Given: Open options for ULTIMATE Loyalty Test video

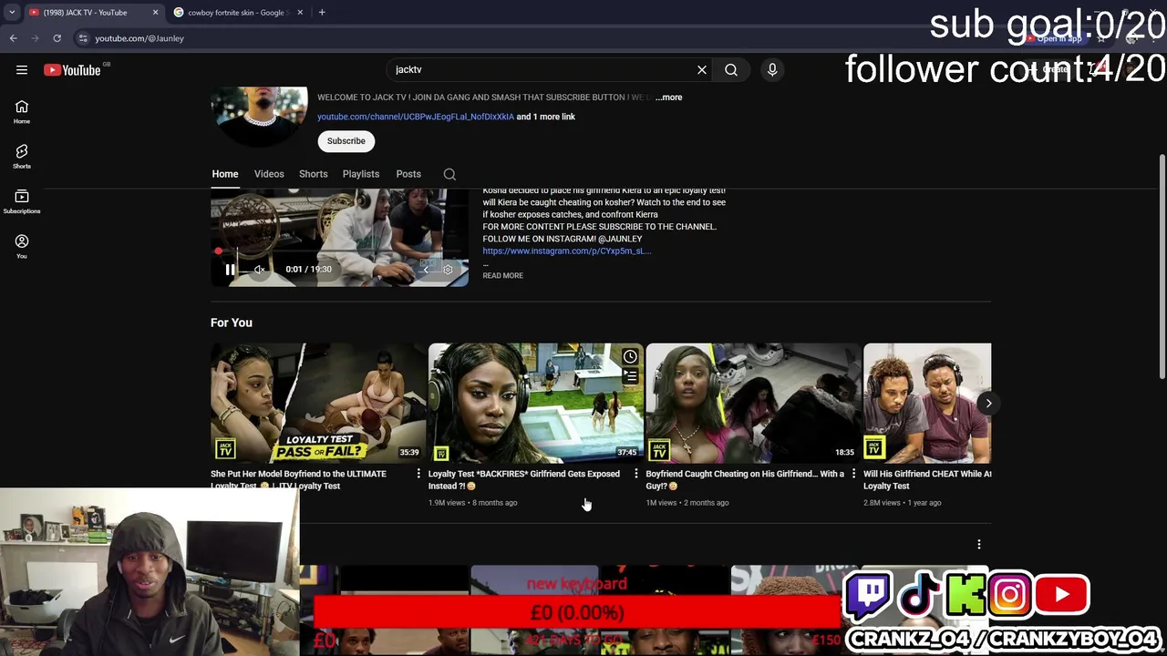Looking at the screenshot, I should click(418, 474).
